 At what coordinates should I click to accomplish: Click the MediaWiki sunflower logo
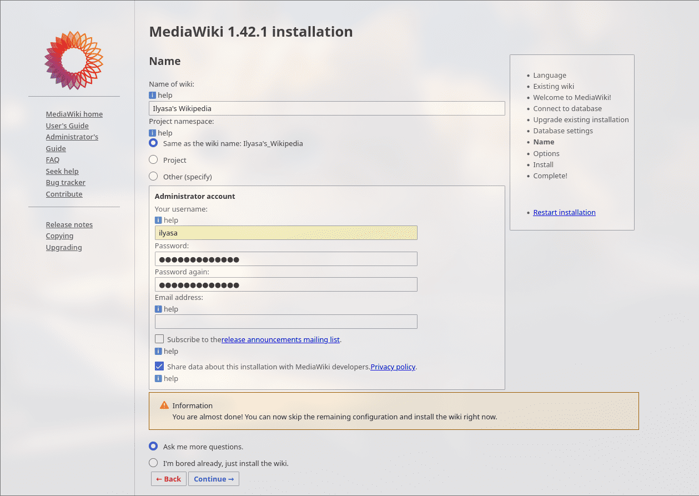pos(74,60)
